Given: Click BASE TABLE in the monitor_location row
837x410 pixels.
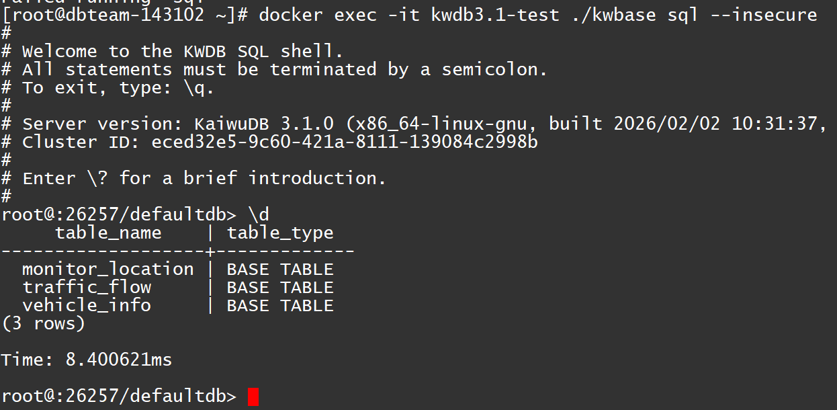Looking at the screenshot, I should (x=280, y=270).
